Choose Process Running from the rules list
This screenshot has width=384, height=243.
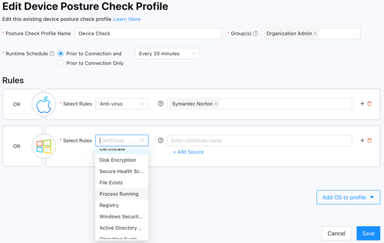click(x=119, y=194)
